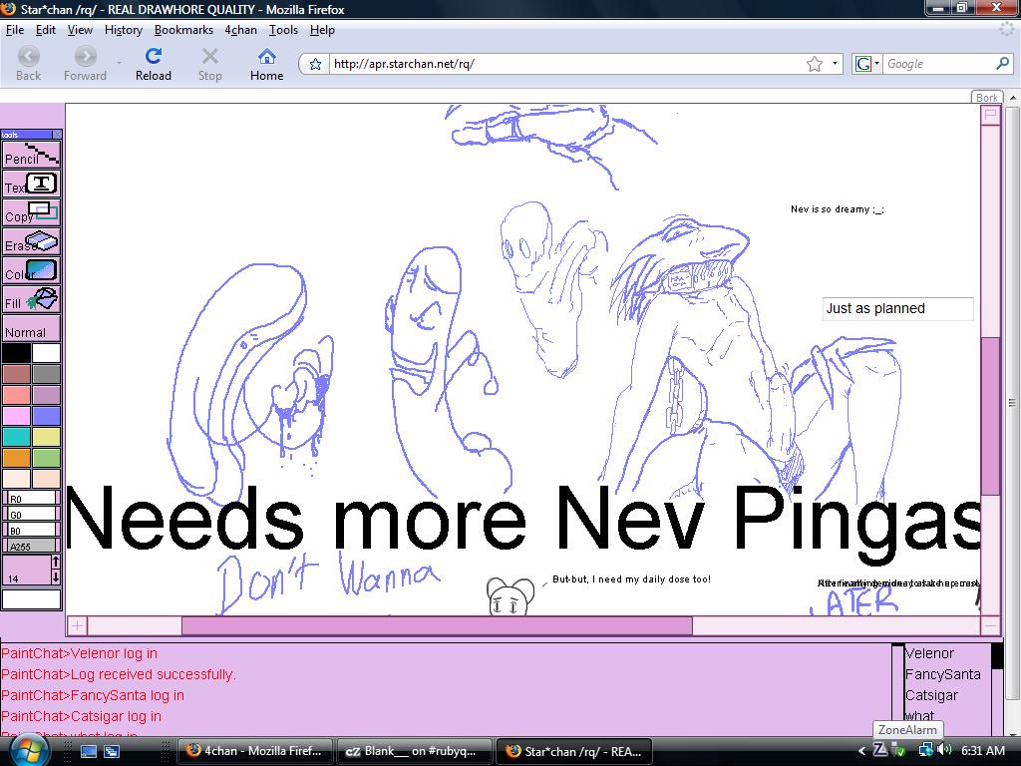Activate the Fill bucket tool
Viewport: 1021px width, 766px height.
[31, 299]
